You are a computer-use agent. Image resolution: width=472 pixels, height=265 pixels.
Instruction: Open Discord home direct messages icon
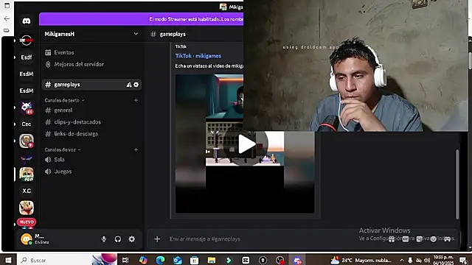(27, 21)
